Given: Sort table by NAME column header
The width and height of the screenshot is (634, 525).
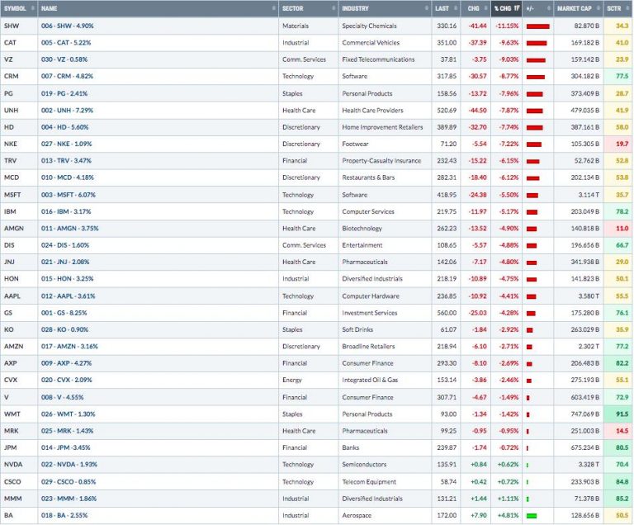Looking at the screenshot, I should click(158, 8).
